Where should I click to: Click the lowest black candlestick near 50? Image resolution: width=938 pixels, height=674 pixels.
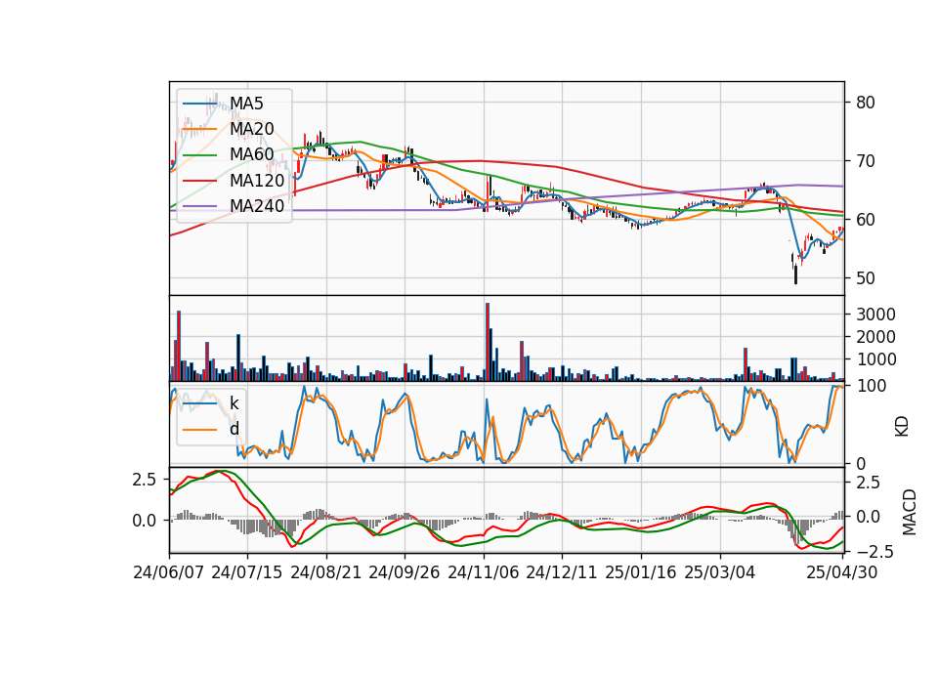(795, 275)
